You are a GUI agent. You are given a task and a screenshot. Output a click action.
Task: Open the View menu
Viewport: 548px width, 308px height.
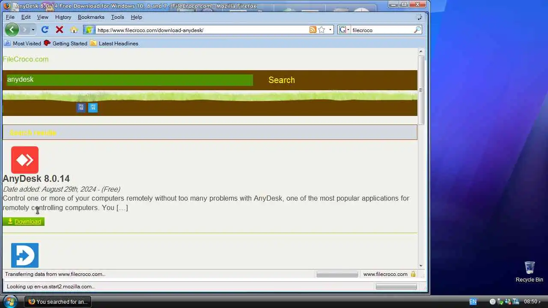[x=43, y=17]
